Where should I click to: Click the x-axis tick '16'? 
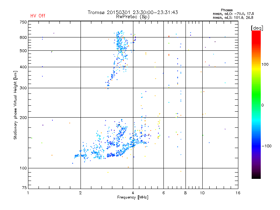(238, 193)
